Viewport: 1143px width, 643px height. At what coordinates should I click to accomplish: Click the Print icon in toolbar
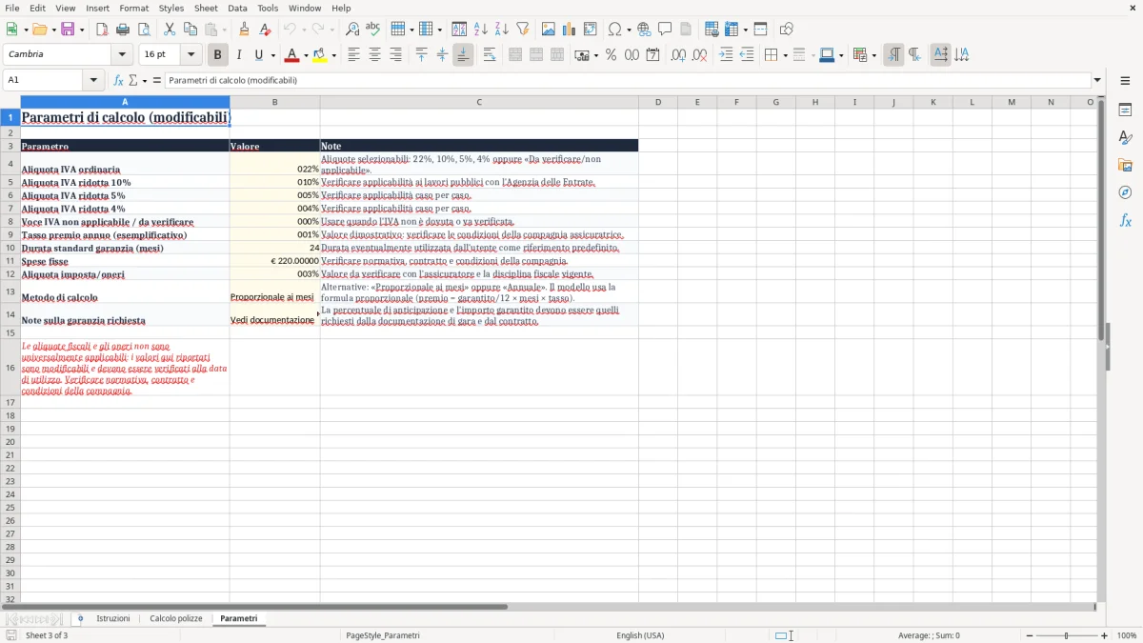[x=123, y=30]
